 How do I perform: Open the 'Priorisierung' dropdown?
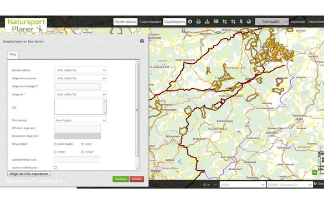pos(81,120)
